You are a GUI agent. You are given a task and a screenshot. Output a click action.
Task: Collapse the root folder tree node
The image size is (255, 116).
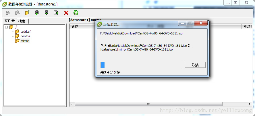[7, 27]
